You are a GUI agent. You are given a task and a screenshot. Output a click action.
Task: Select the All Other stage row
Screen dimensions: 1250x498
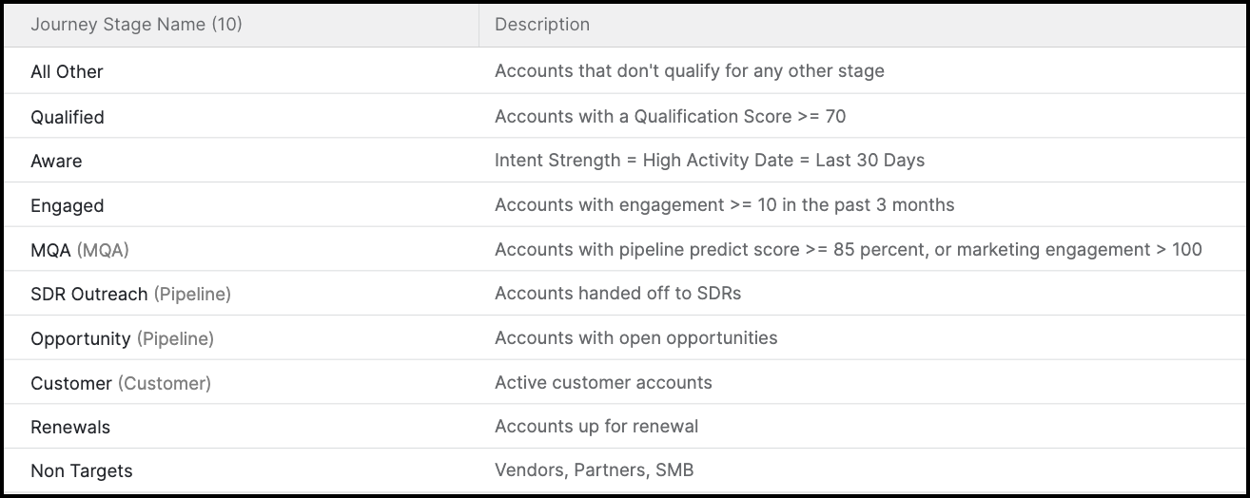point(67,71)
